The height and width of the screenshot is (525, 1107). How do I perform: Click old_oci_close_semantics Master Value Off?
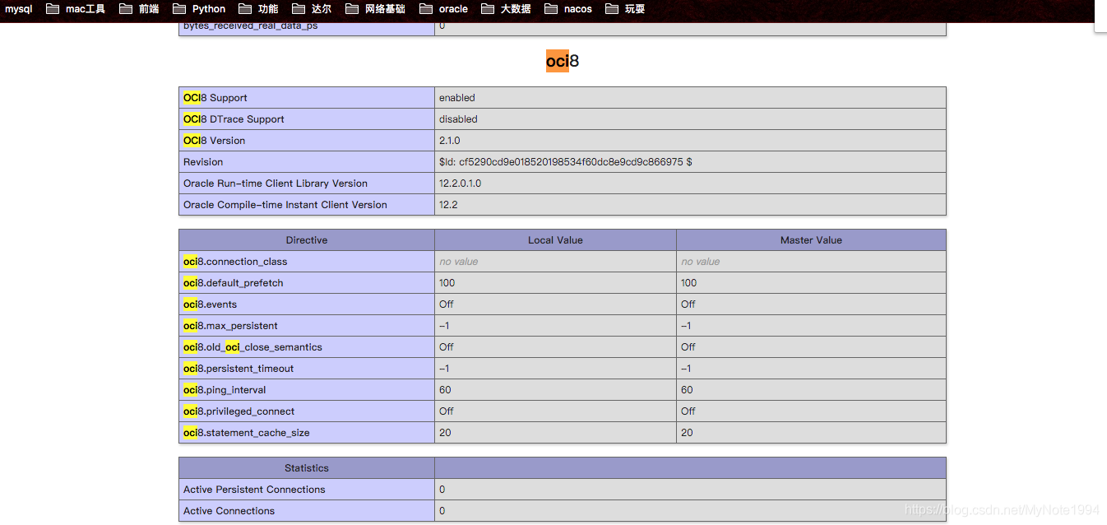[688, 347]
